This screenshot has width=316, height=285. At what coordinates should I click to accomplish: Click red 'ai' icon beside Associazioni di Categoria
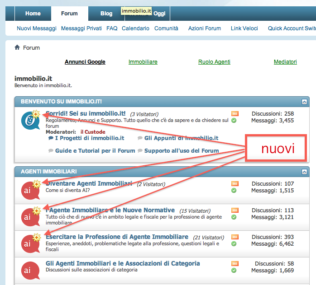click(28, 270)
